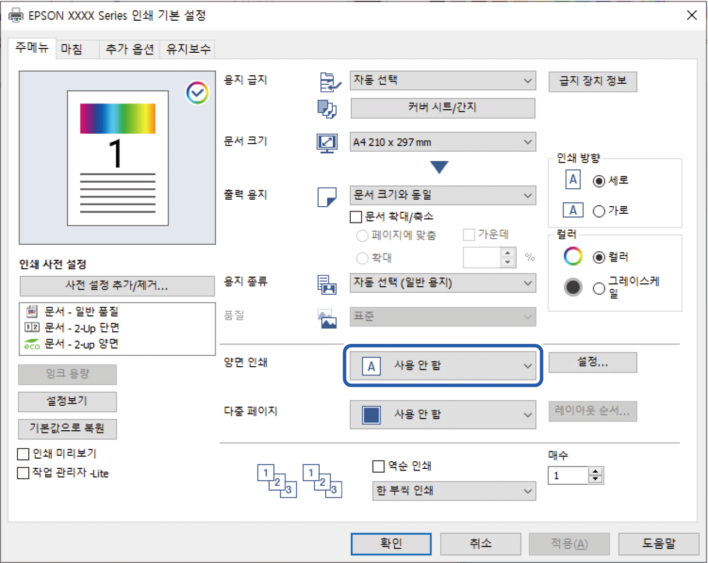Click the paper type icon beside 자동 선택 (일반 용지)
This screenshot has width=708, height=563.
click(x=327, y=284)
